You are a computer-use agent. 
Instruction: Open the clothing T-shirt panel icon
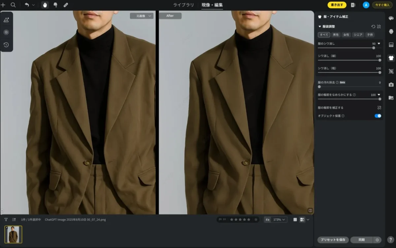point(391,58)
